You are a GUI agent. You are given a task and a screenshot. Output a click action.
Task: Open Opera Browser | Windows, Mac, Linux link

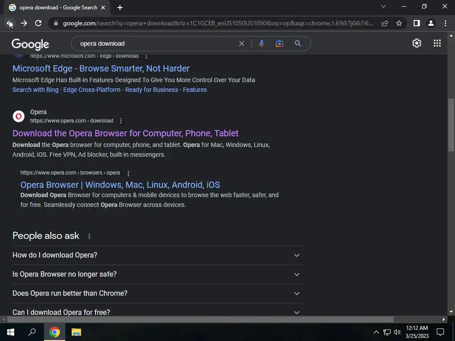pos(120,185)
